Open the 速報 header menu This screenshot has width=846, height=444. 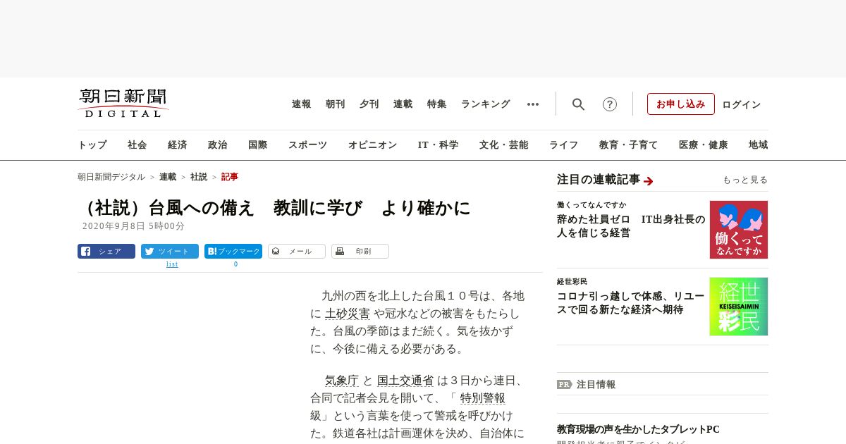click(302, 104)
